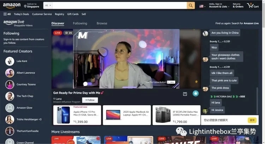This screenshot has width=265, height=144.
Task: Click the Amazon Glow avatar
Action: pos(10,108)
